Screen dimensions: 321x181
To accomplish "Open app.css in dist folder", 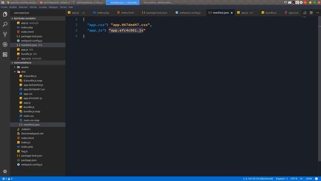I will [x=28, y=94].
